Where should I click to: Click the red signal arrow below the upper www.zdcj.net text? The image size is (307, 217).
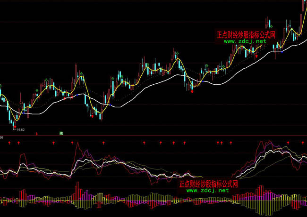tap(256, 55)
